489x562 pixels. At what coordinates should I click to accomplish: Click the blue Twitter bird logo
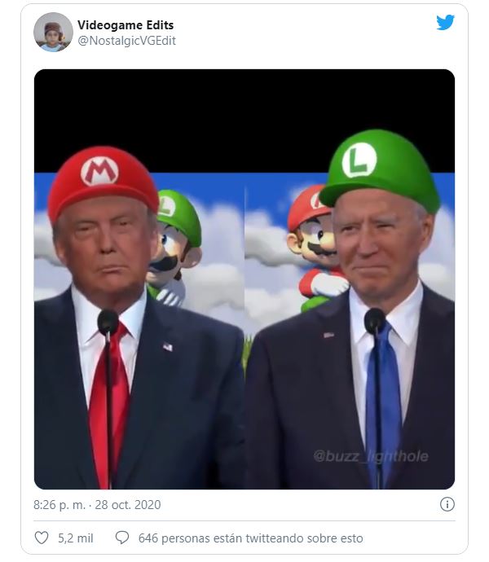pos(445,23)
